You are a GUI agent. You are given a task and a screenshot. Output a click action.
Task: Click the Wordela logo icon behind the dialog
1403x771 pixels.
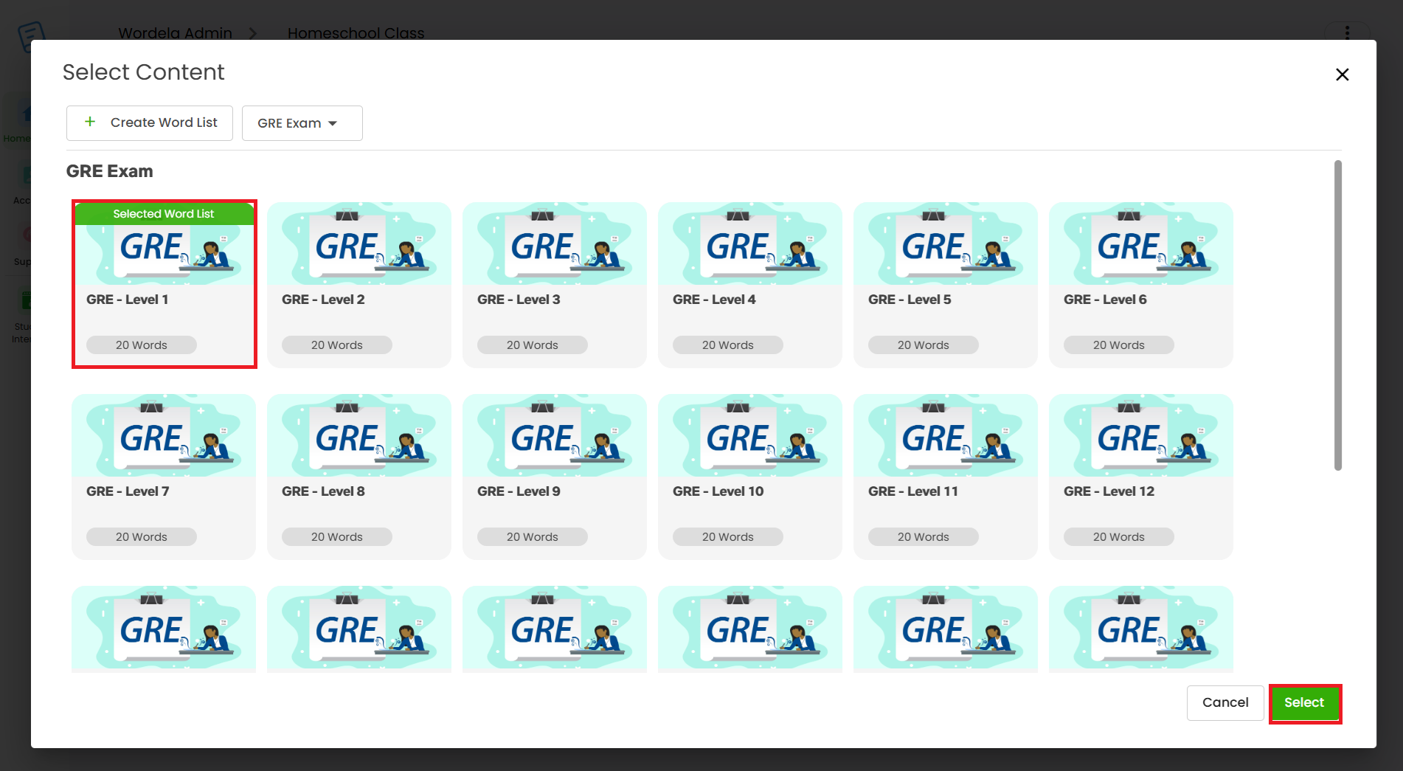[x=31, y=35]
